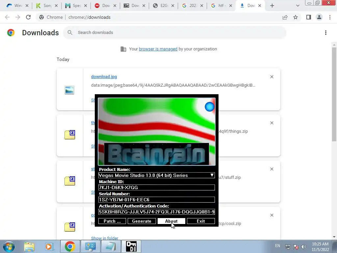
Task: Click the stuff.zip archive file icon
Action: (70, 181)
